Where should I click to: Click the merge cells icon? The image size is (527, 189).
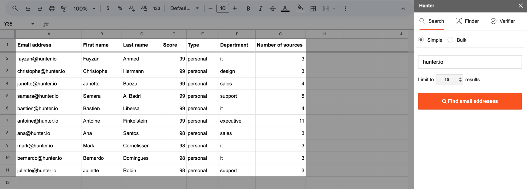click(x=326, y=9)
